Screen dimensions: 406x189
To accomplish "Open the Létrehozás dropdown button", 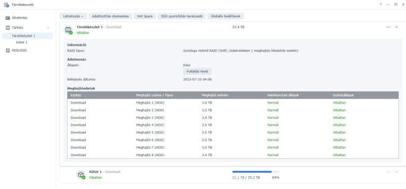I will pos(73,16).
